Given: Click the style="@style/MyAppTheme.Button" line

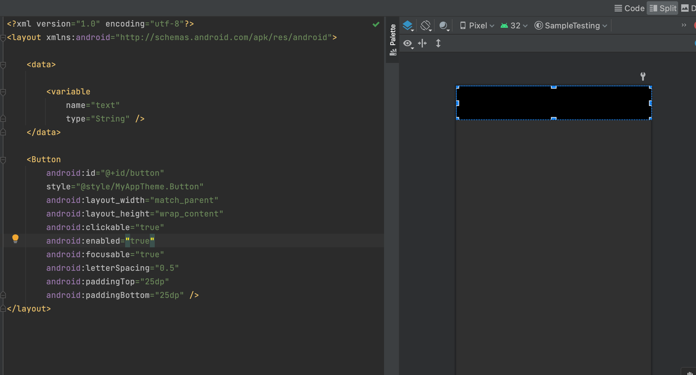Looking at the screenshot, I should 125,187.
